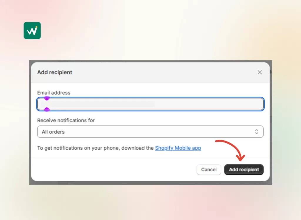301x220 pixels.
Task: Click the lower purple handle in email field
Action: pos(46,110)
